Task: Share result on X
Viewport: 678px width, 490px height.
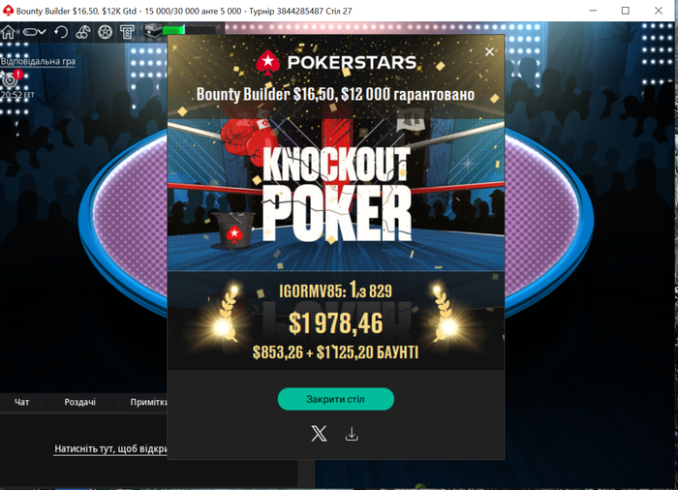Action: click(x=319, y=433)
